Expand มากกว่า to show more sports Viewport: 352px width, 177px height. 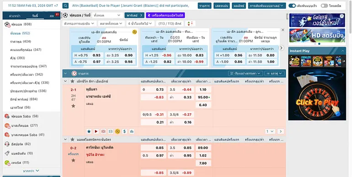coord(31,171)
